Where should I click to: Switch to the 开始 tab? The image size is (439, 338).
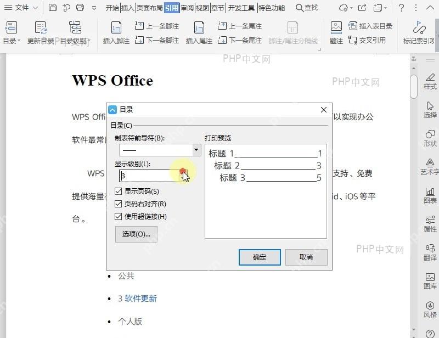112,8
